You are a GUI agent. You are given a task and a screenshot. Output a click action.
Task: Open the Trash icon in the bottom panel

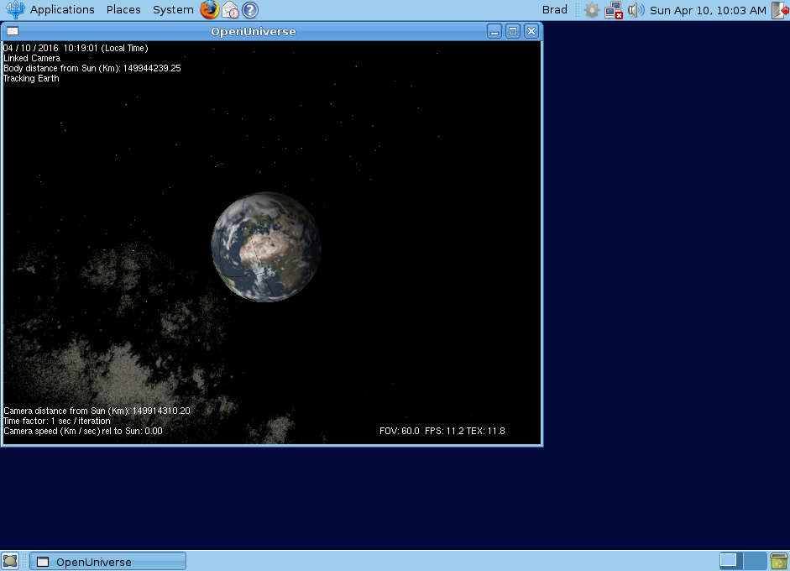pos(779,561)
